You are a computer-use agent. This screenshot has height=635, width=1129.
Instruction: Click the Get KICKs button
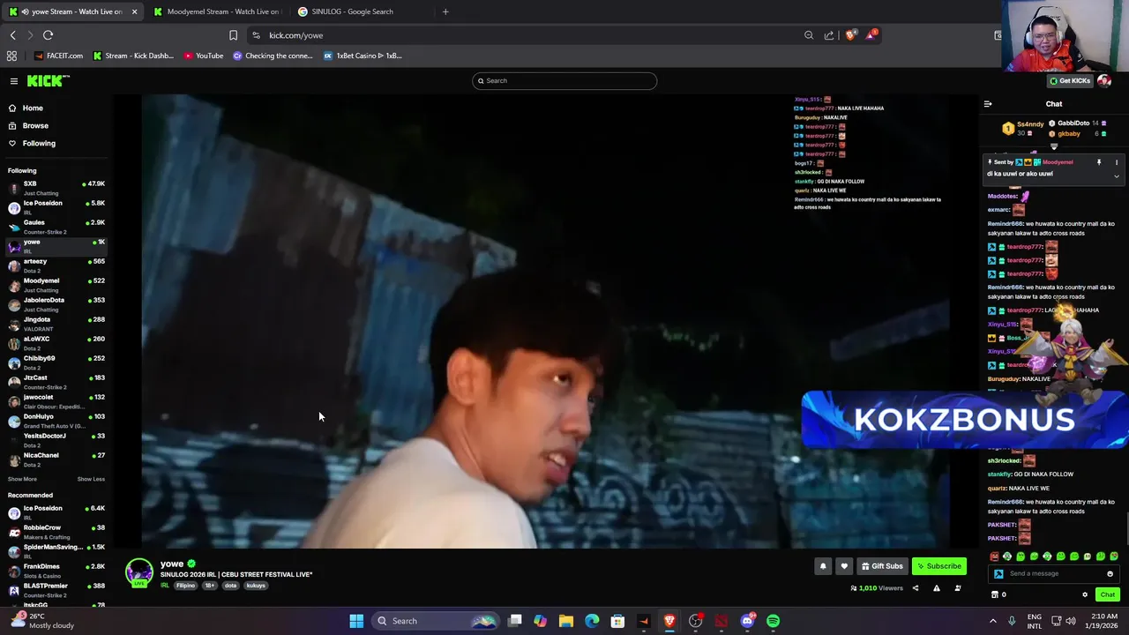pyautogui.click(x=1070, y=81)
